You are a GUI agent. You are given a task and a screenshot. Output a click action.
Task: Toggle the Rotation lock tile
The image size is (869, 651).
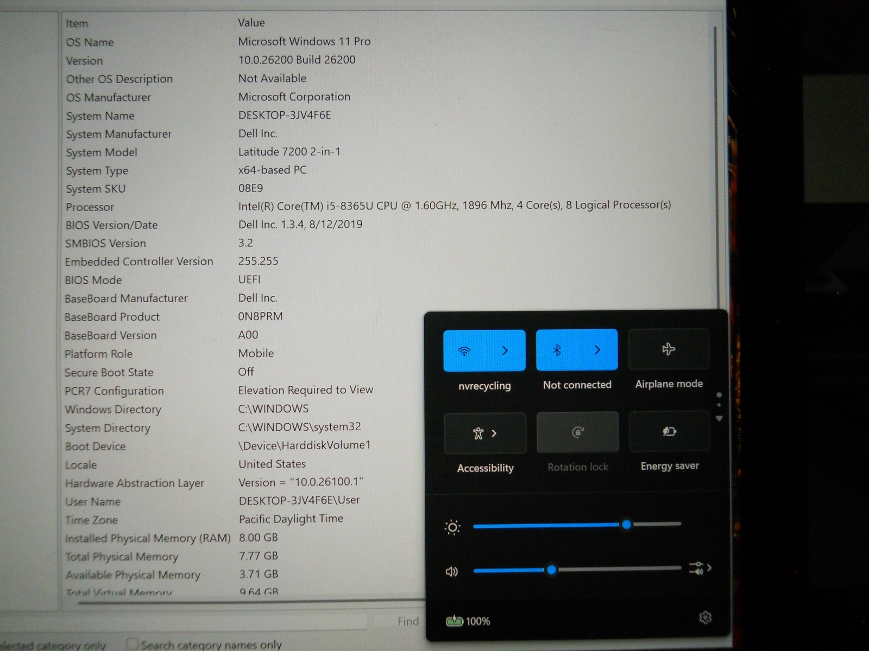pyautogui.click(x=577, y=432)
